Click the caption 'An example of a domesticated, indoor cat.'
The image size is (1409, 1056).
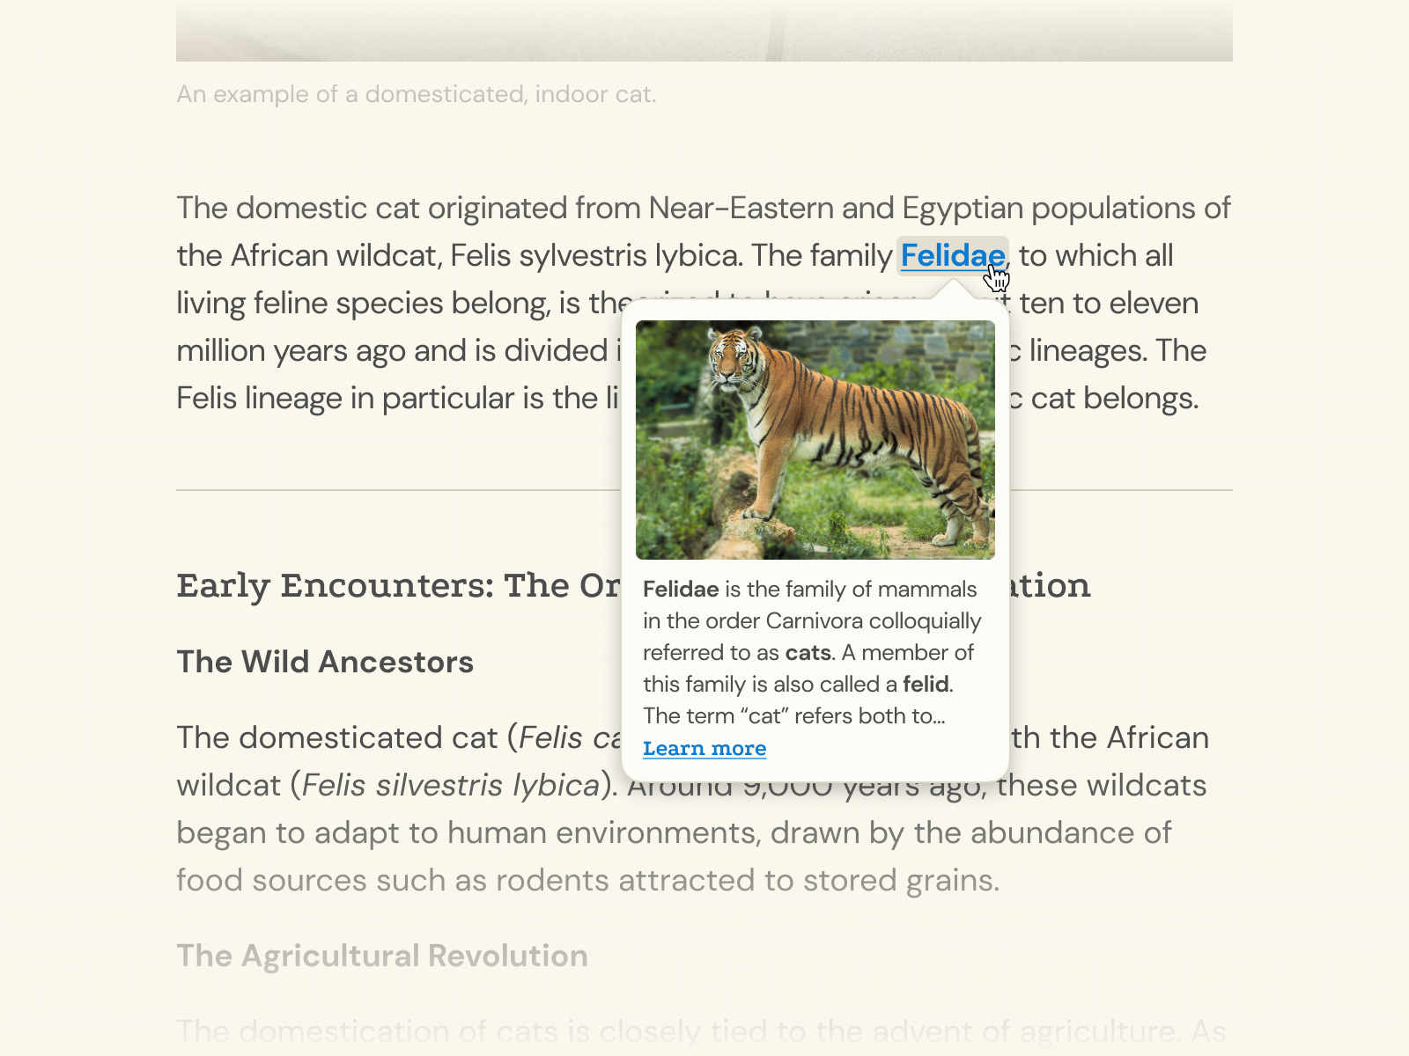(x=417, y=94)
